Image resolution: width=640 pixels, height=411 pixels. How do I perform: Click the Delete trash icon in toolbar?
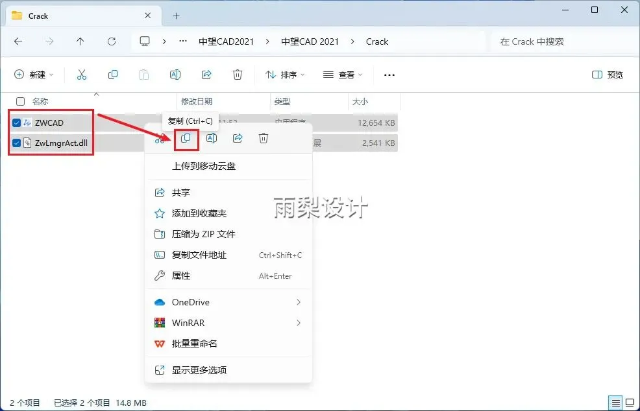(x=238, y=75)
